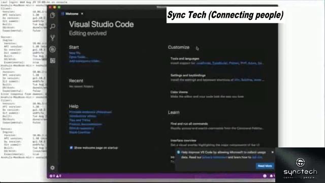Click the Read More button
The width and height of the screenshot is (325, 183).
(x=265, y=166)
